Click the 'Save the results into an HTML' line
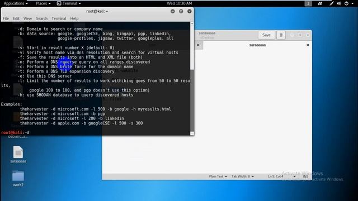This screenshot has height=201, width=358. [x=80, y=57]
